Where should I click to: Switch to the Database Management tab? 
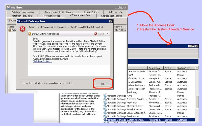(x=23, y=12)
